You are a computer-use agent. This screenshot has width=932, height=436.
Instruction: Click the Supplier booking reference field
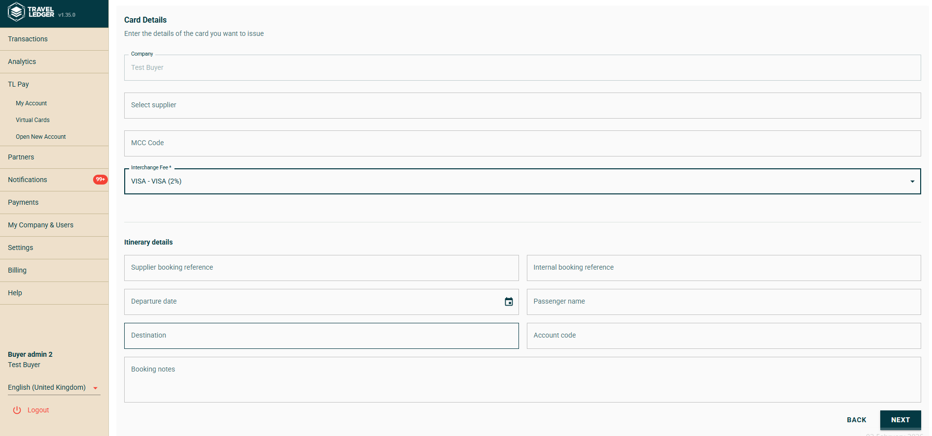(321, 268)
